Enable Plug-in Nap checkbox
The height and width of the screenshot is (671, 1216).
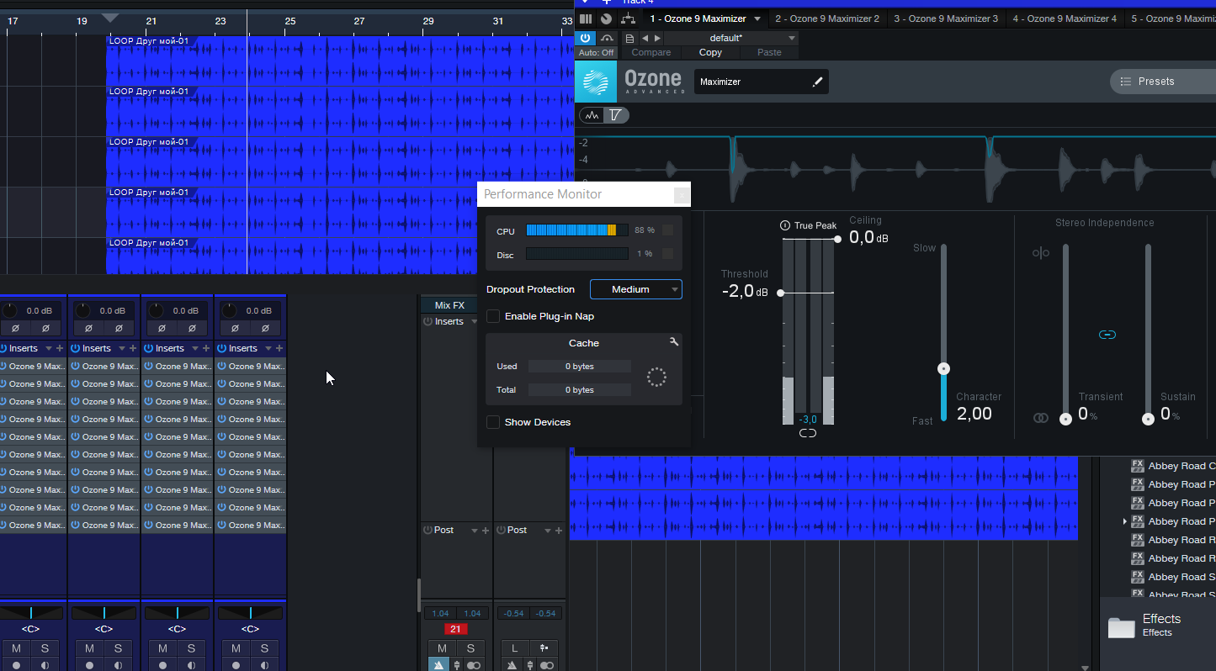(493, 316)
